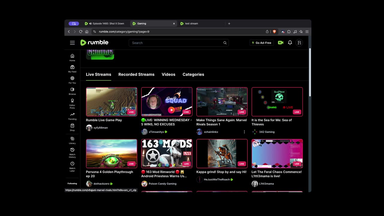The width and height of the screenshot is (384, 216).
Task: Open Watch History in sidebar
Action: click(72, 153)
